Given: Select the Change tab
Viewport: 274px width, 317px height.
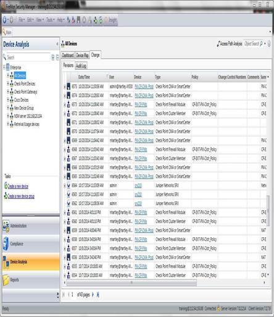Looking at the screenshot, I should [95, 55].
